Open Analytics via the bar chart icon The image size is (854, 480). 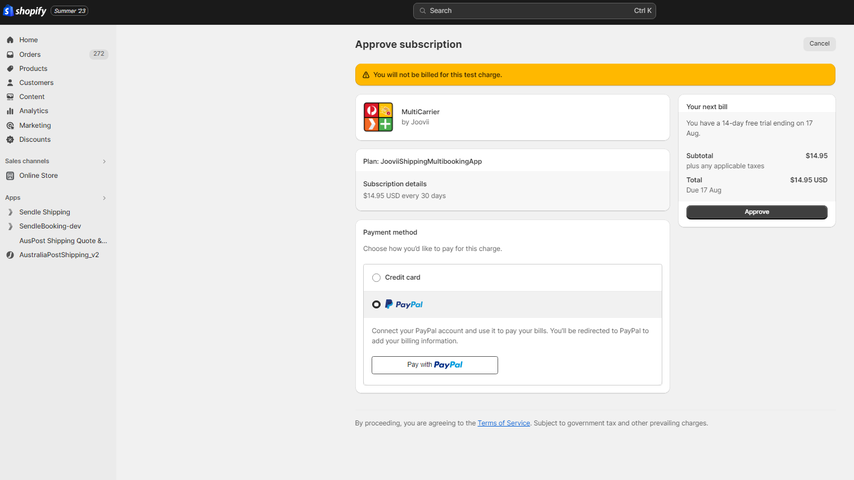pyautogui.click(x=10, y=110)
